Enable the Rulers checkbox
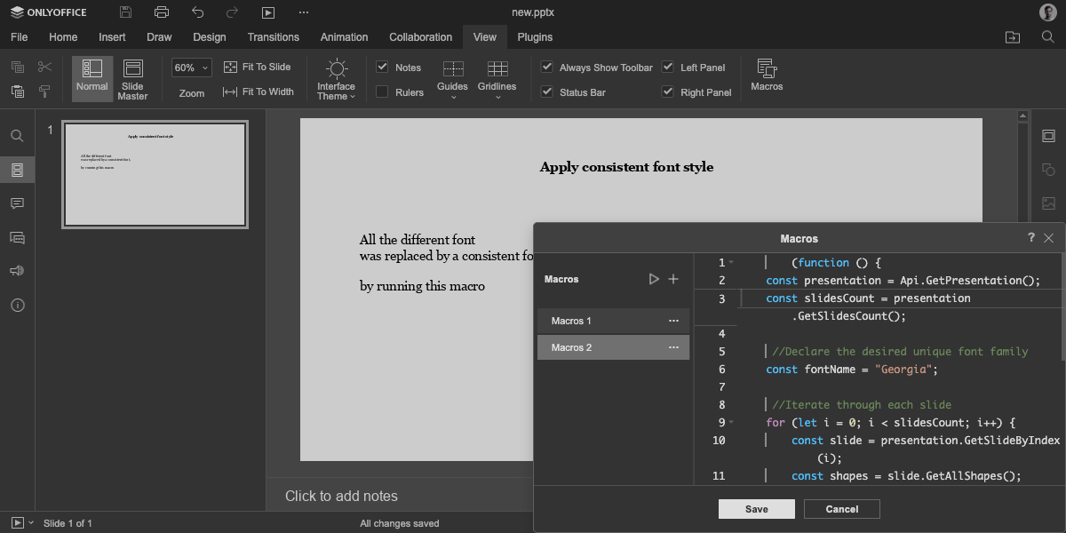The image size is (1066, 533). pos(382,91)
